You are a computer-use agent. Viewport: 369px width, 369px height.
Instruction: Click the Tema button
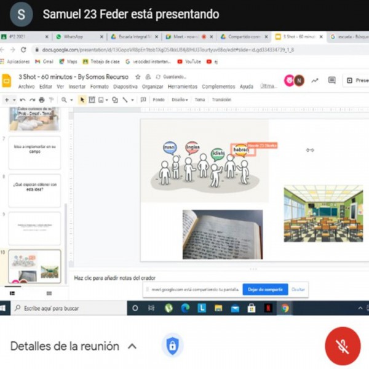199,100
